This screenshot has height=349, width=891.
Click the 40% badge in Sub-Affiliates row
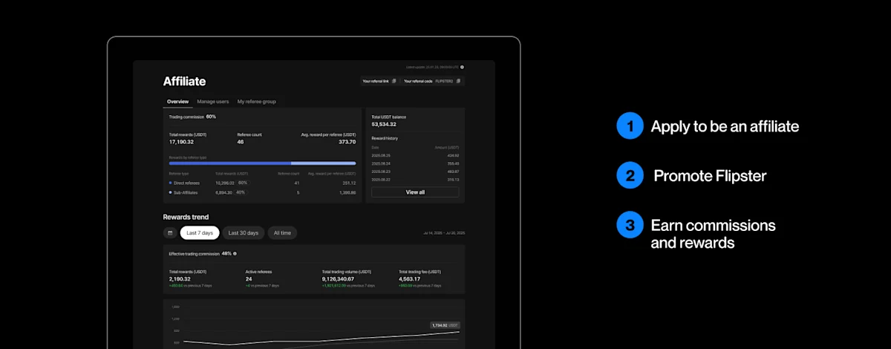[241, 192]
